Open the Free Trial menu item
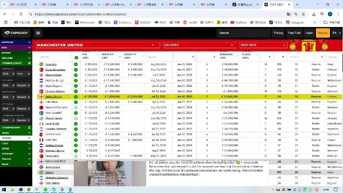 pos(294,33)
